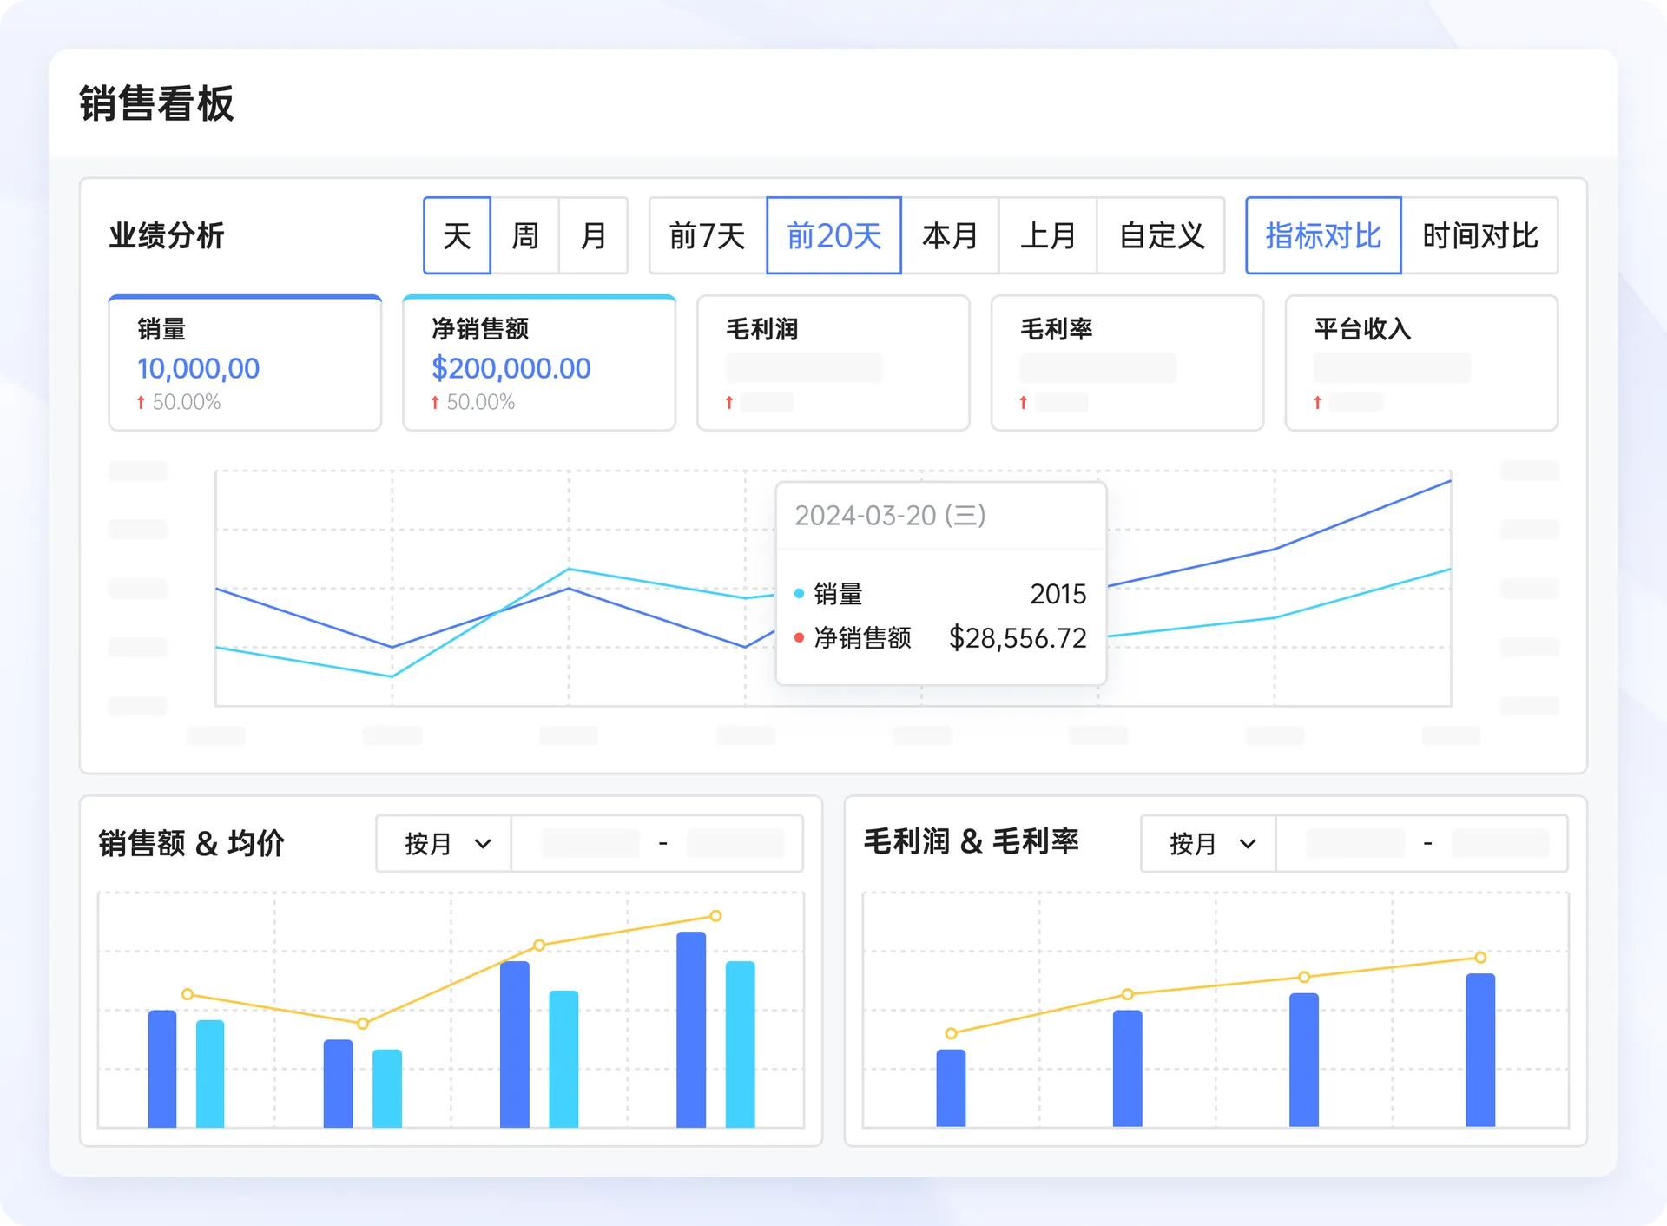Image resolution: width=1667 pixels, height=1226 pixels.
Task: Switch granularity to 月 (month)
Action: click(x=593, y=235)
